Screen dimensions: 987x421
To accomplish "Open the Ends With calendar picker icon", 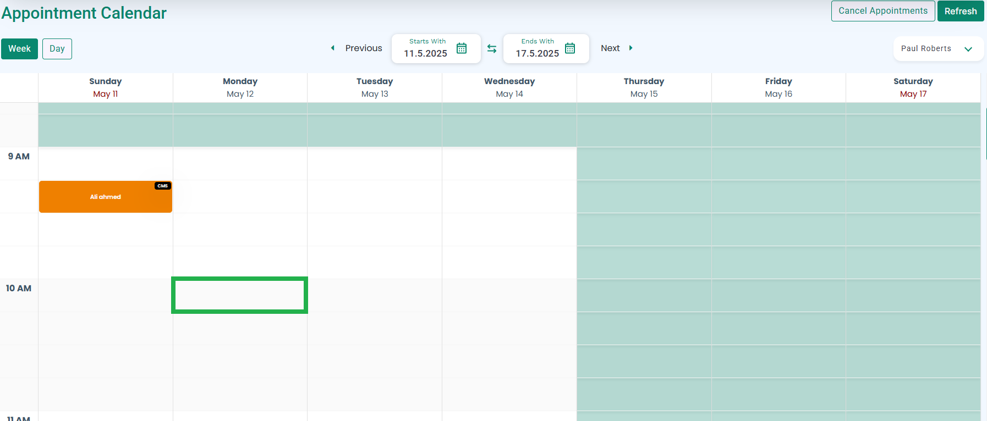I will tap(570, 48).
